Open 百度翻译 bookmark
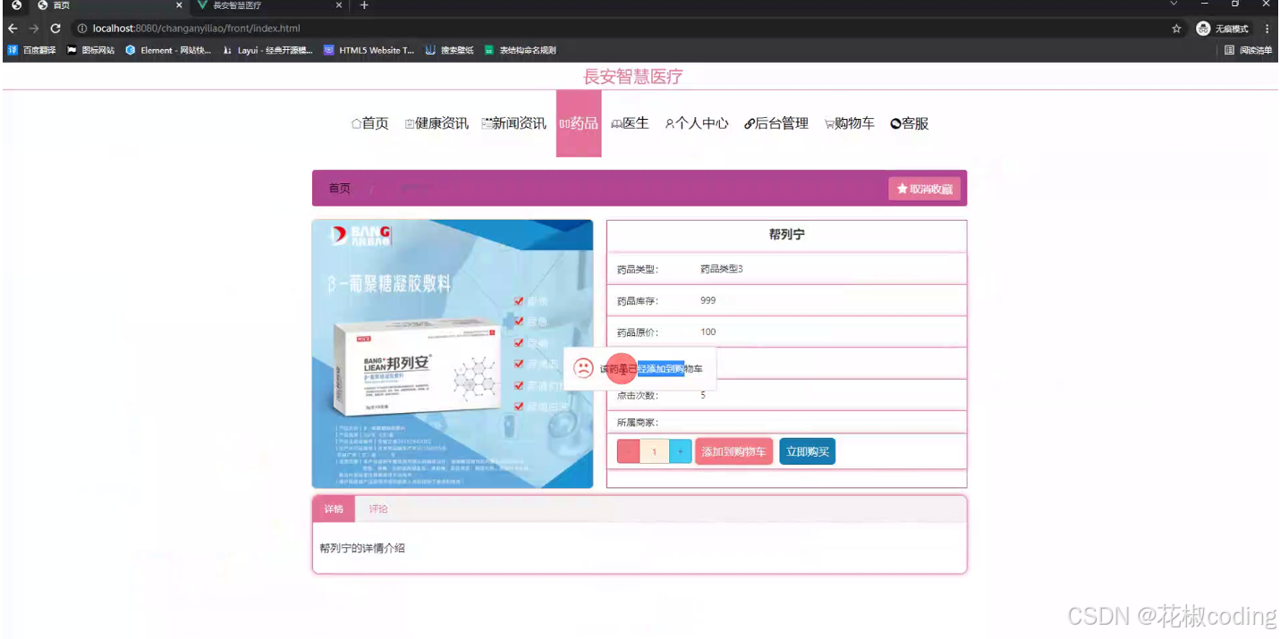The width and height of the screenshot is (1280, 639). [x=32, y=50]
